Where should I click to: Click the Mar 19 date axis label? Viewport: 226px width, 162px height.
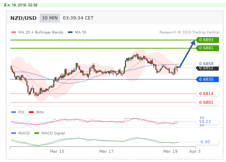[x=170, y=151]
